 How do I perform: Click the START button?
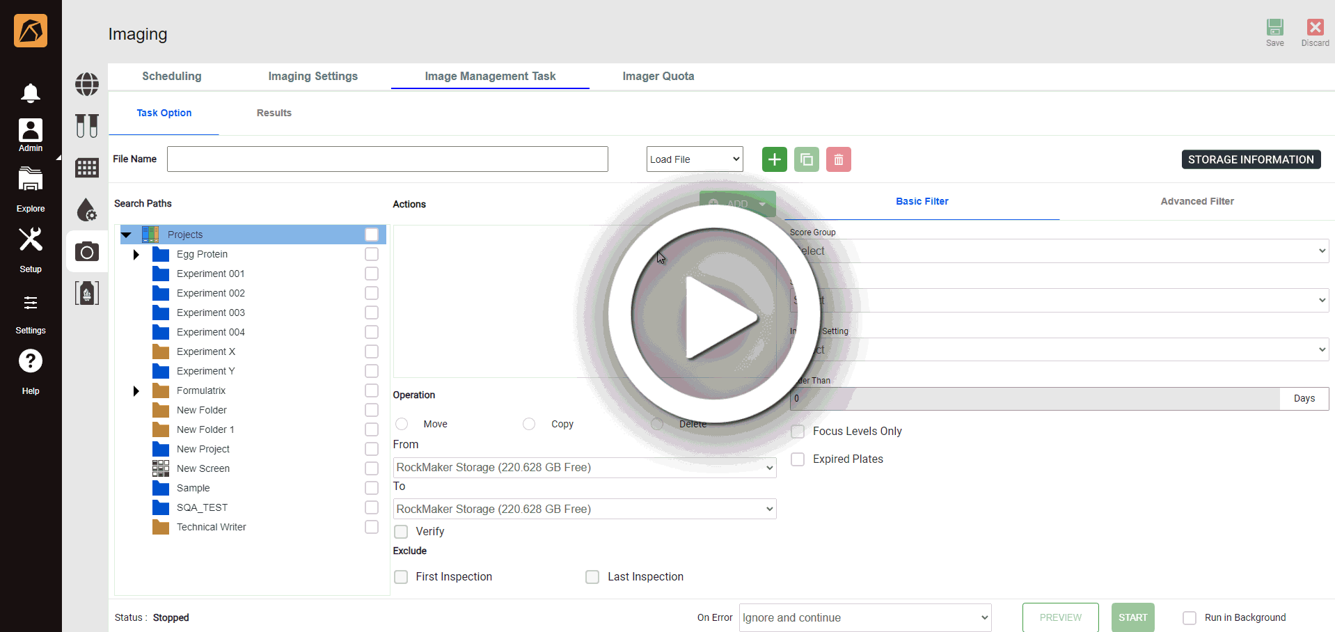point(1133,618)
